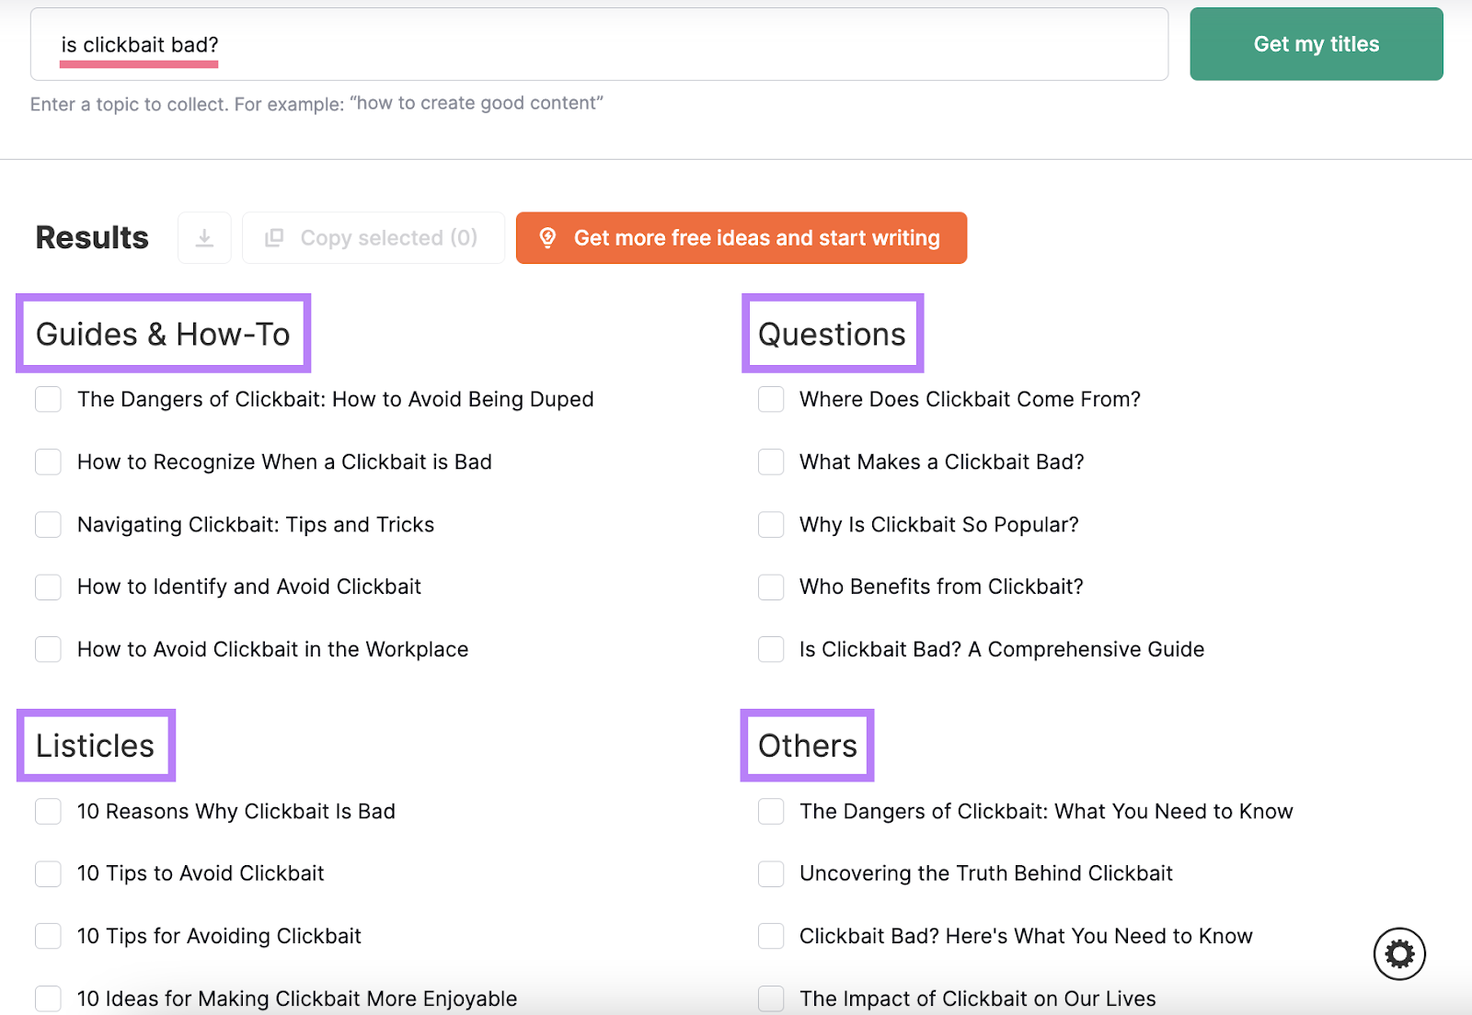Click the lightbulb icon on the orange button

point(549,238)
